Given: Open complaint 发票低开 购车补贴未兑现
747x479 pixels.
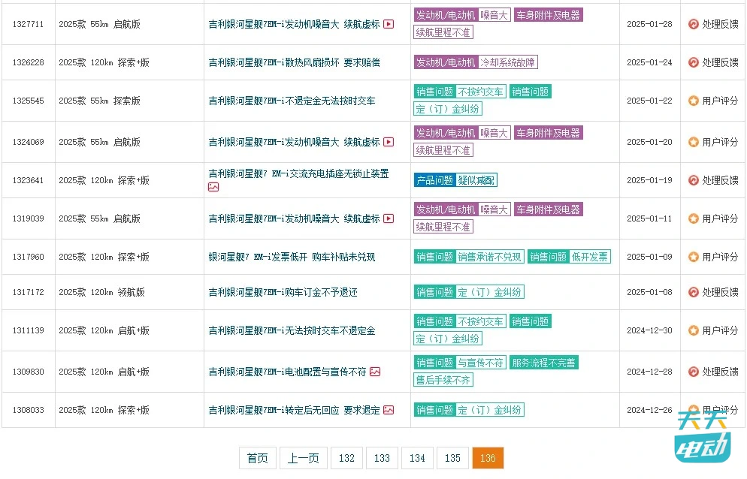Looking at the screenshot, I should (x=292, y=257).
